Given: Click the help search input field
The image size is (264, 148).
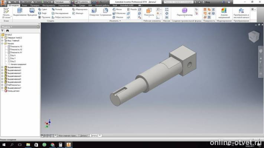Looking at the screenshot, I should 179,2.
